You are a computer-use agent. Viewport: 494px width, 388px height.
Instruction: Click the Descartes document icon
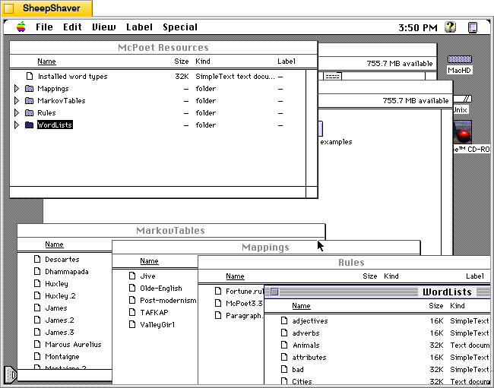point(36,260)
